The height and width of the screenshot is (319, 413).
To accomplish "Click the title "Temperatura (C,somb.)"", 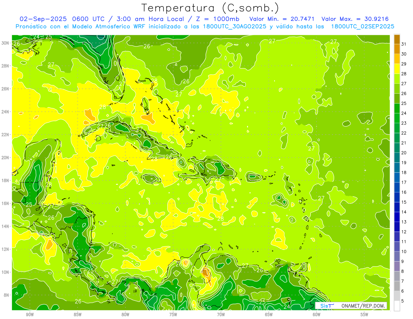I will pyautogui.click(x=210, y=8).
